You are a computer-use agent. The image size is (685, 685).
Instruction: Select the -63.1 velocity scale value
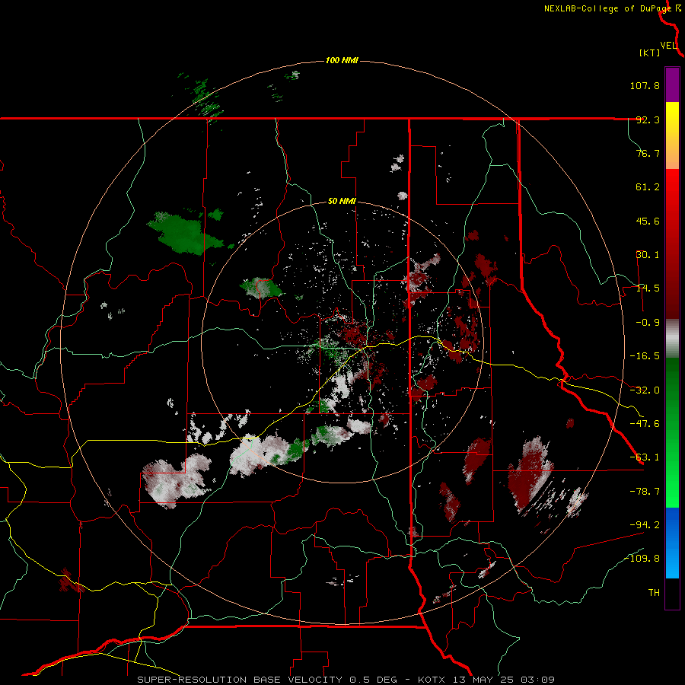[x=645, y=457]
